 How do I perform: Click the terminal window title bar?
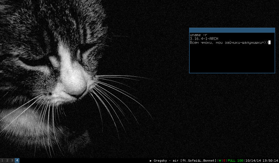click(x=232, y=30)
